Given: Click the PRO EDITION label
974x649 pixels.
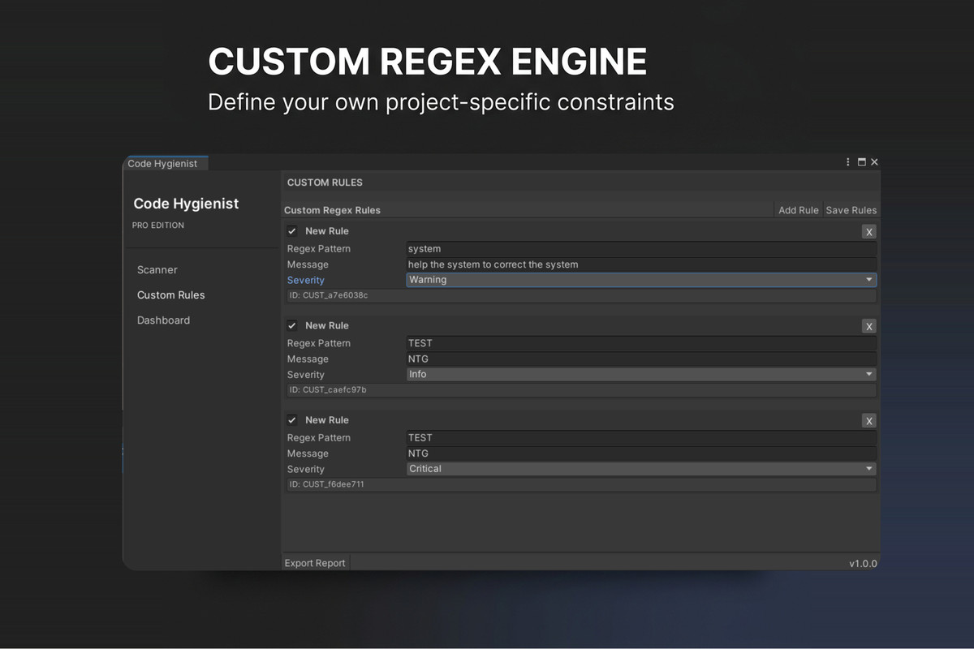Looking at the screenshot, I should click(x=158, y=226).
